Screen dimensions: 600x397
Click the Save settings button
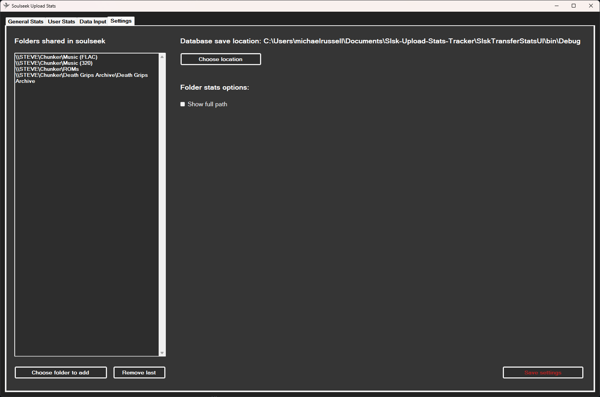pyautogui.click(x=543, y=373)
